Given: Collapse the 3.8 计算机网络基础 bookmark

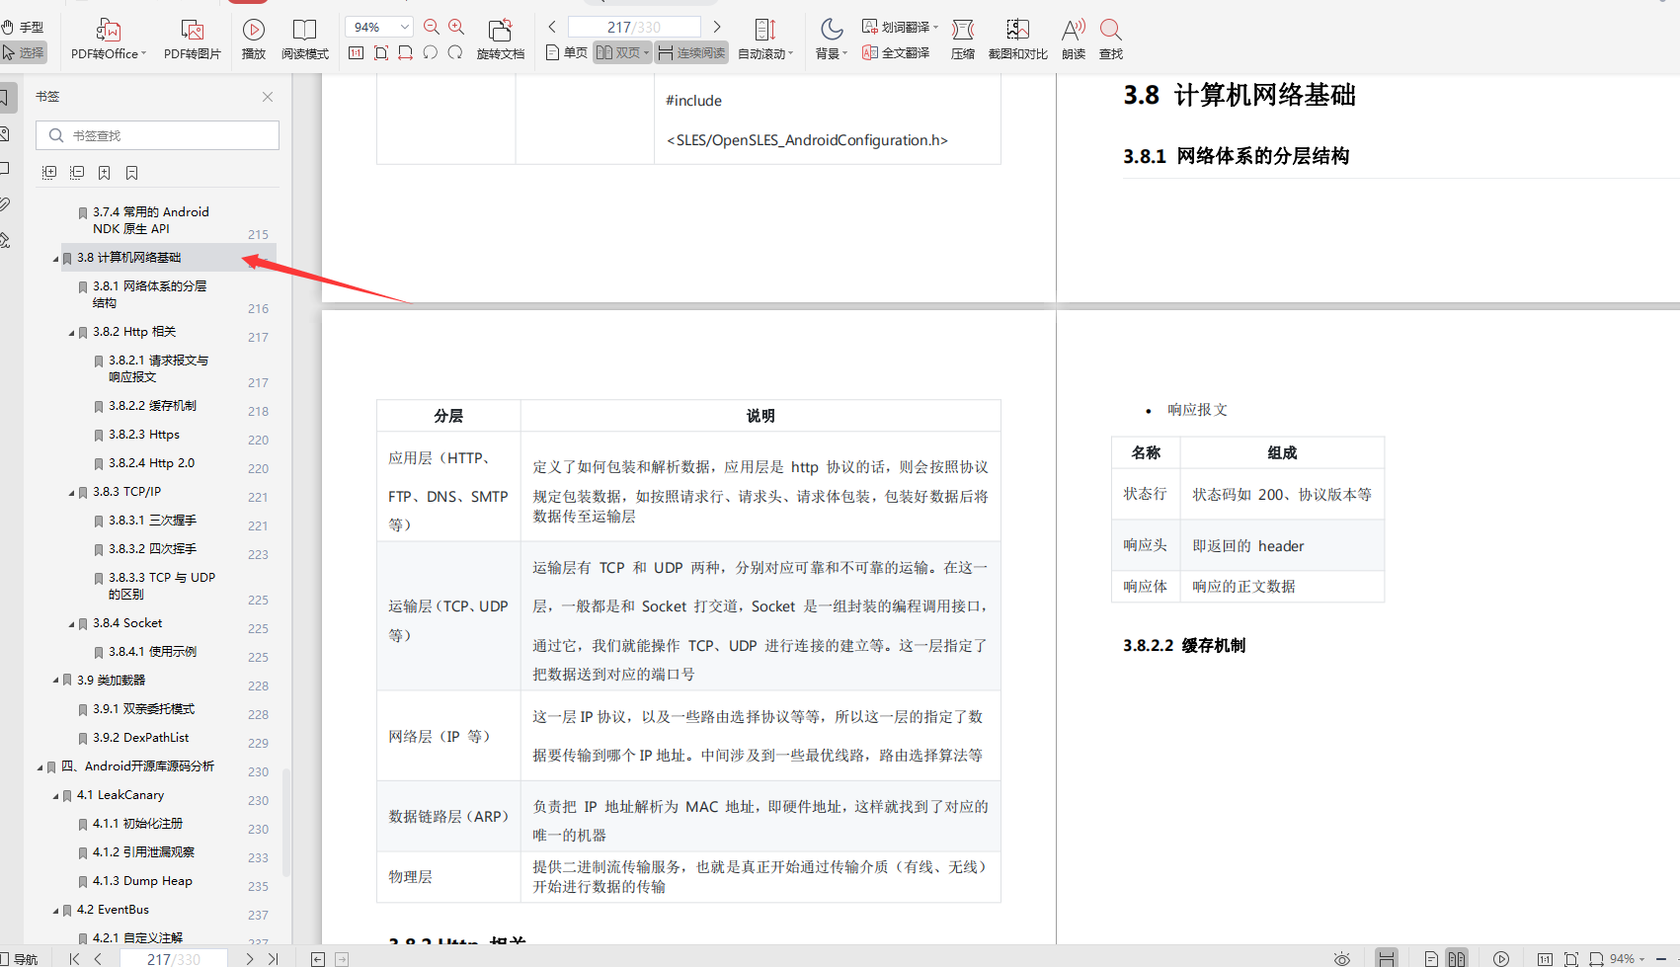Looking at the screenshot, I should point(55,259).
